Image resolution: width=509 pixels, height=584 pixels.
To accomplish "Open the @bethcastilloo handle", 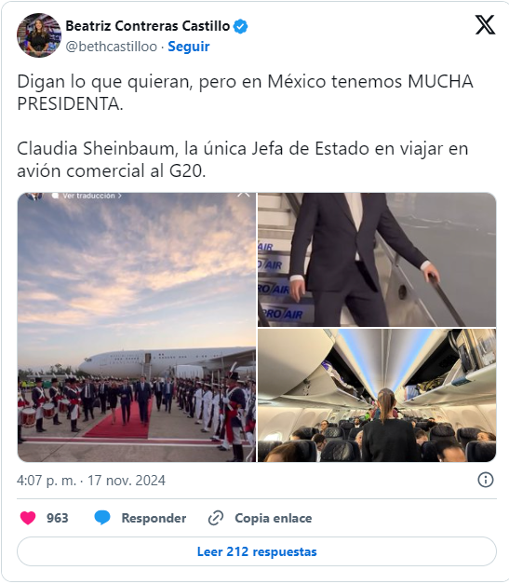I will tap(112, 47).
